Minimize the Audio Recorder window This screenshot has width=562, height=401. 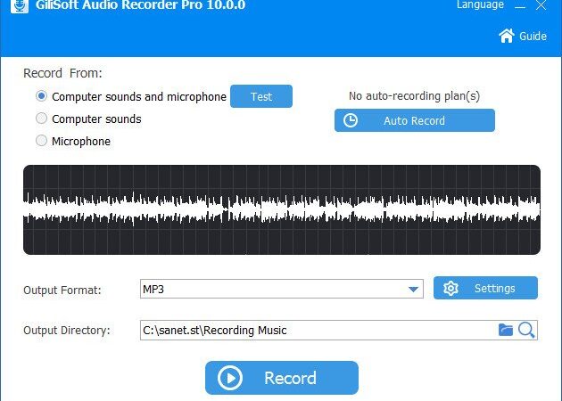pos(520,5)
